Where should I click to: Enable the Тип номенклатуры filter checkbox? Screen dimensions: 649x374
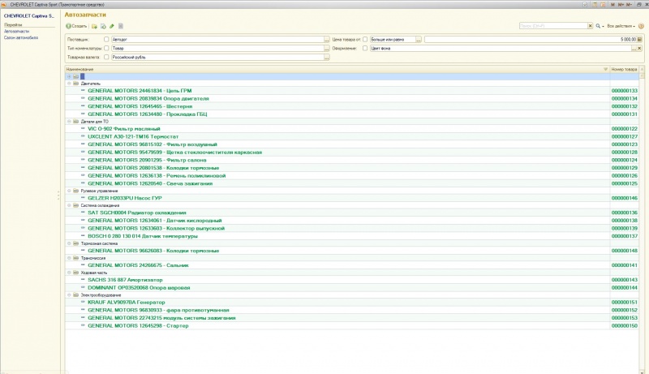point(106,49)
